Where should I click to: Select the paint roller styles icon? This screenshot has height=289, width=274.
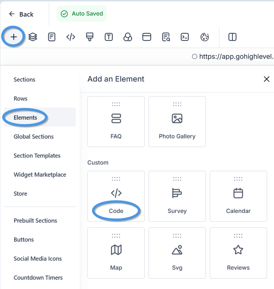(90, 37)
